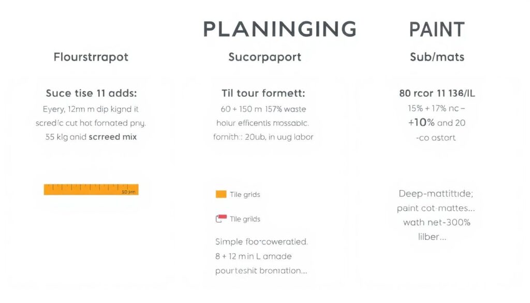This screenshot has height=303, width=530.
Task: Click the 'Simple foo-coweratied.' line
Action: pos(261,241)
